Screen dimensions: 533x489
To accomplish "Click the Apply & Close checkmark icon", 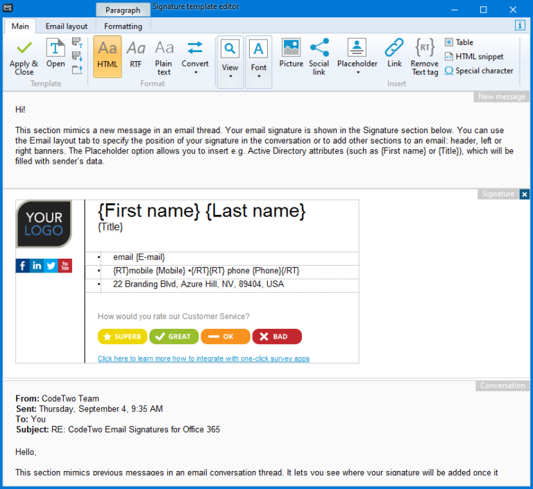I will (x=24, y=49).
